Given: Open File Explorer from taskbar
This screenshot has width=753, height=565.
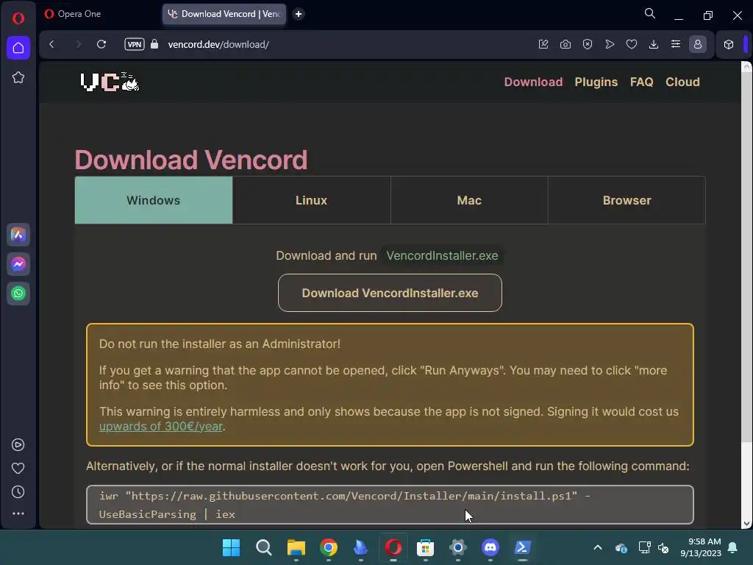Looking at the screenshot, I should tap(296, 547).
